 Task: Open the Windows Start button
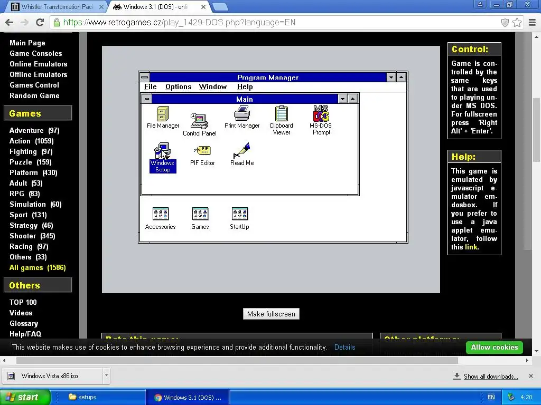25,397
